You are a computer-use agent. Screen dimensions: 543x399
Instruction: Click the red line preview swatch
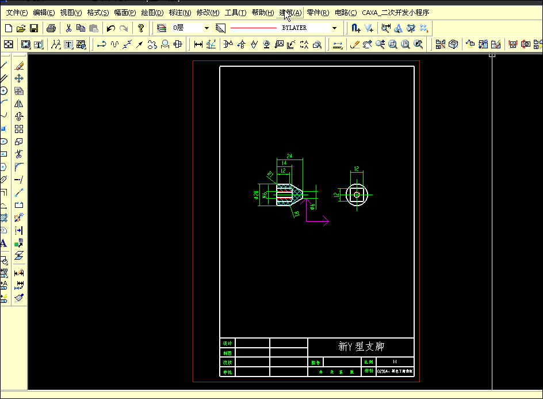(254, 28)
